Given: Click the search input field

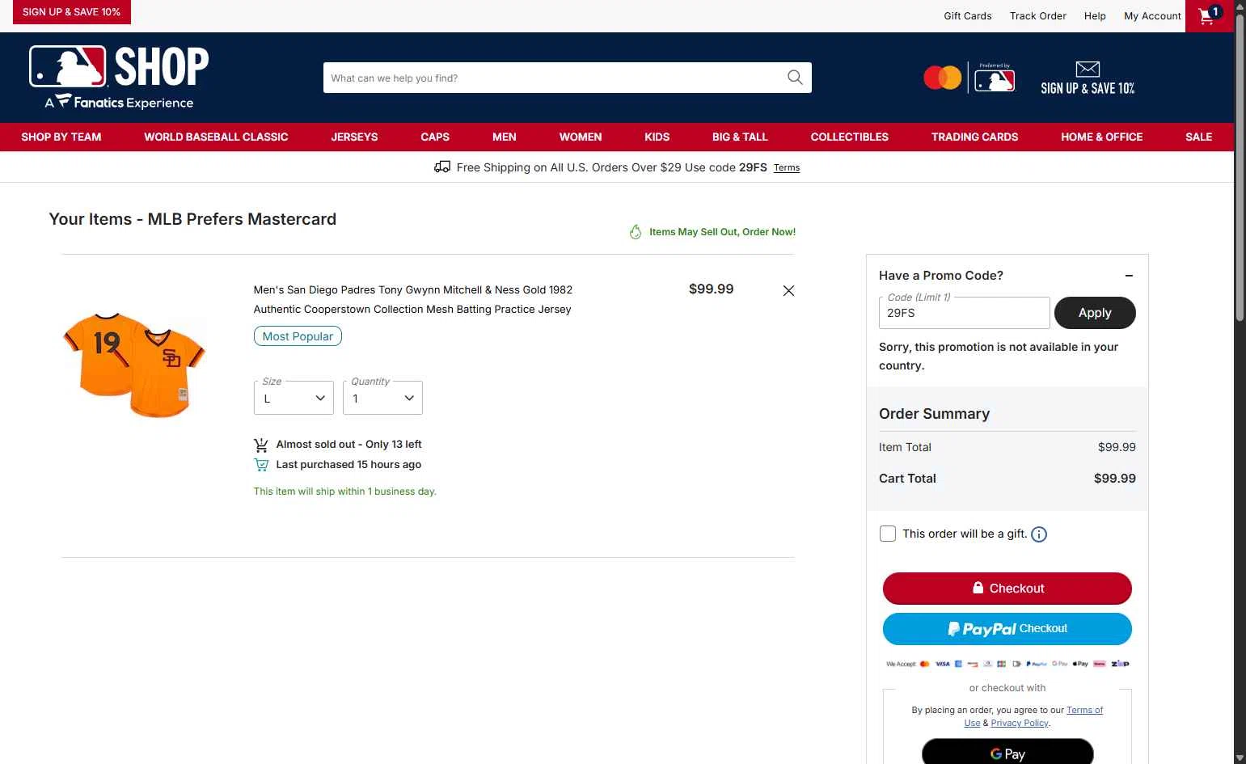Looking at the screenshot, I should pyautogui.click(x=555, y=78).
